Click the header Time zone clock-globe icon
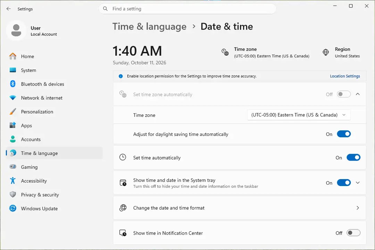 (225, 52)
